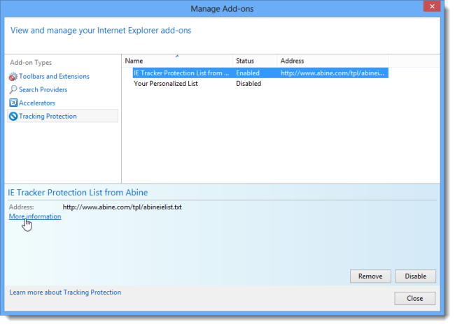Image resolution: width=455 pixels, height=326 pixels.
Task: Click the IE Tracker Protection List from Abine heading
Action: pos(78,193)
